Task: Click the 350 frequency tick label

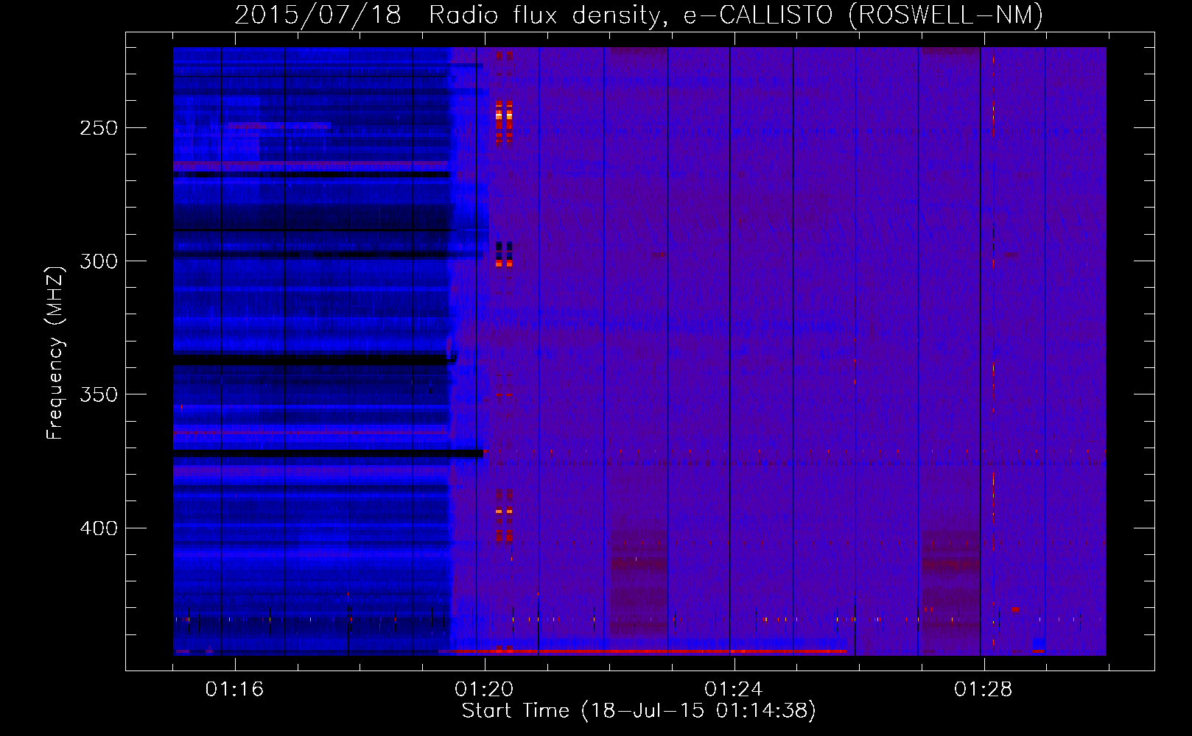Action: coord(99,394)
